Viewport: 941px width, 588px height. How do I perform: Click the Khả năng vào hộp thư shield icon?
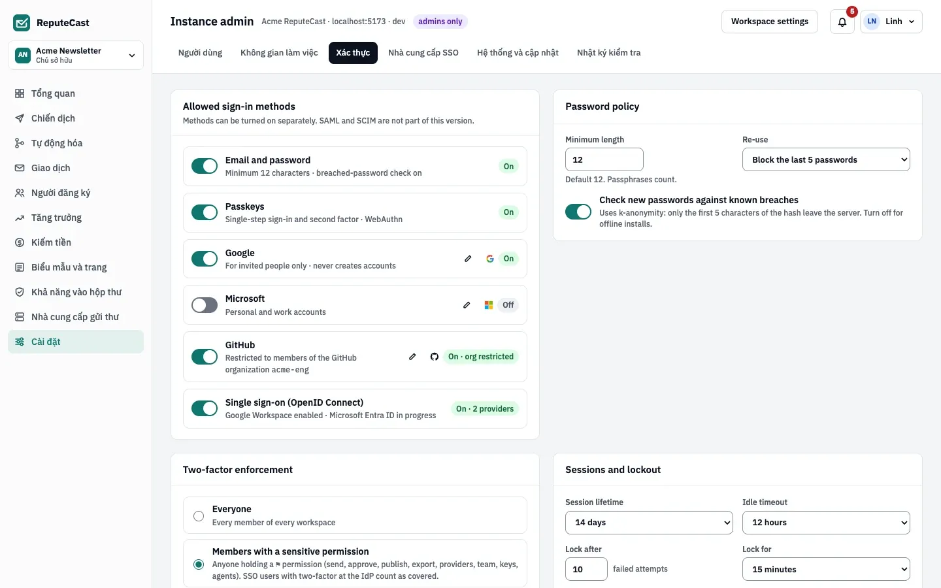(x=20, y=292)
